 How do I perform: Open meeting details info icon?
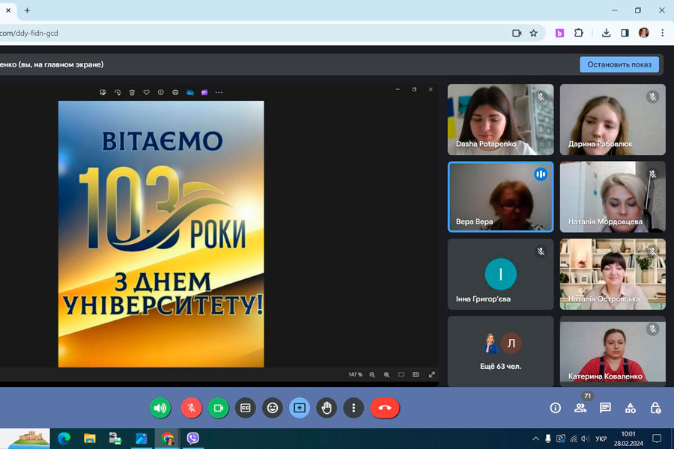[x=556, y=408]
